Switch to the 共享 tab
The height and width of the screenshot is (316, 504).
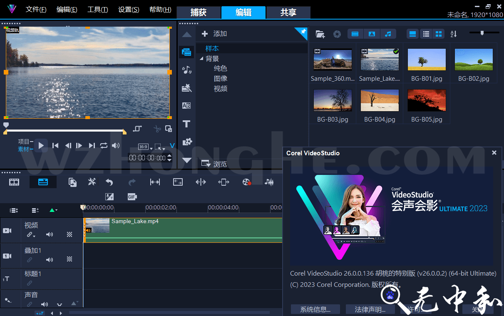[288, 12]
